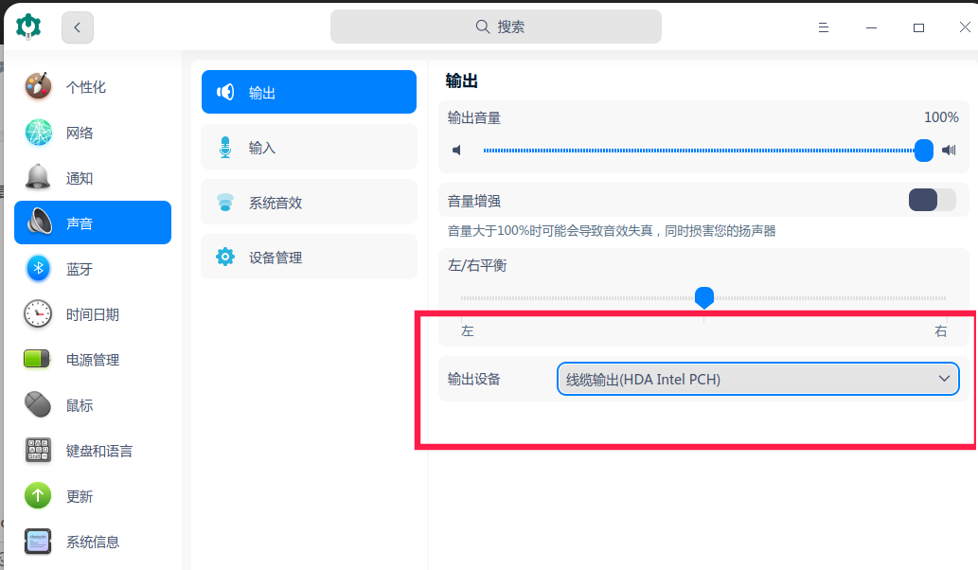Switch to 蓝牙 settings
The width and height of the screenshot is (978, 570).
(x=93, y=269)
